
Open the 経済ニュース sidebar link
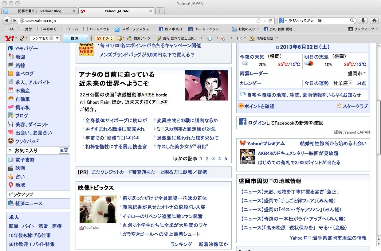(x=29, y=203)
